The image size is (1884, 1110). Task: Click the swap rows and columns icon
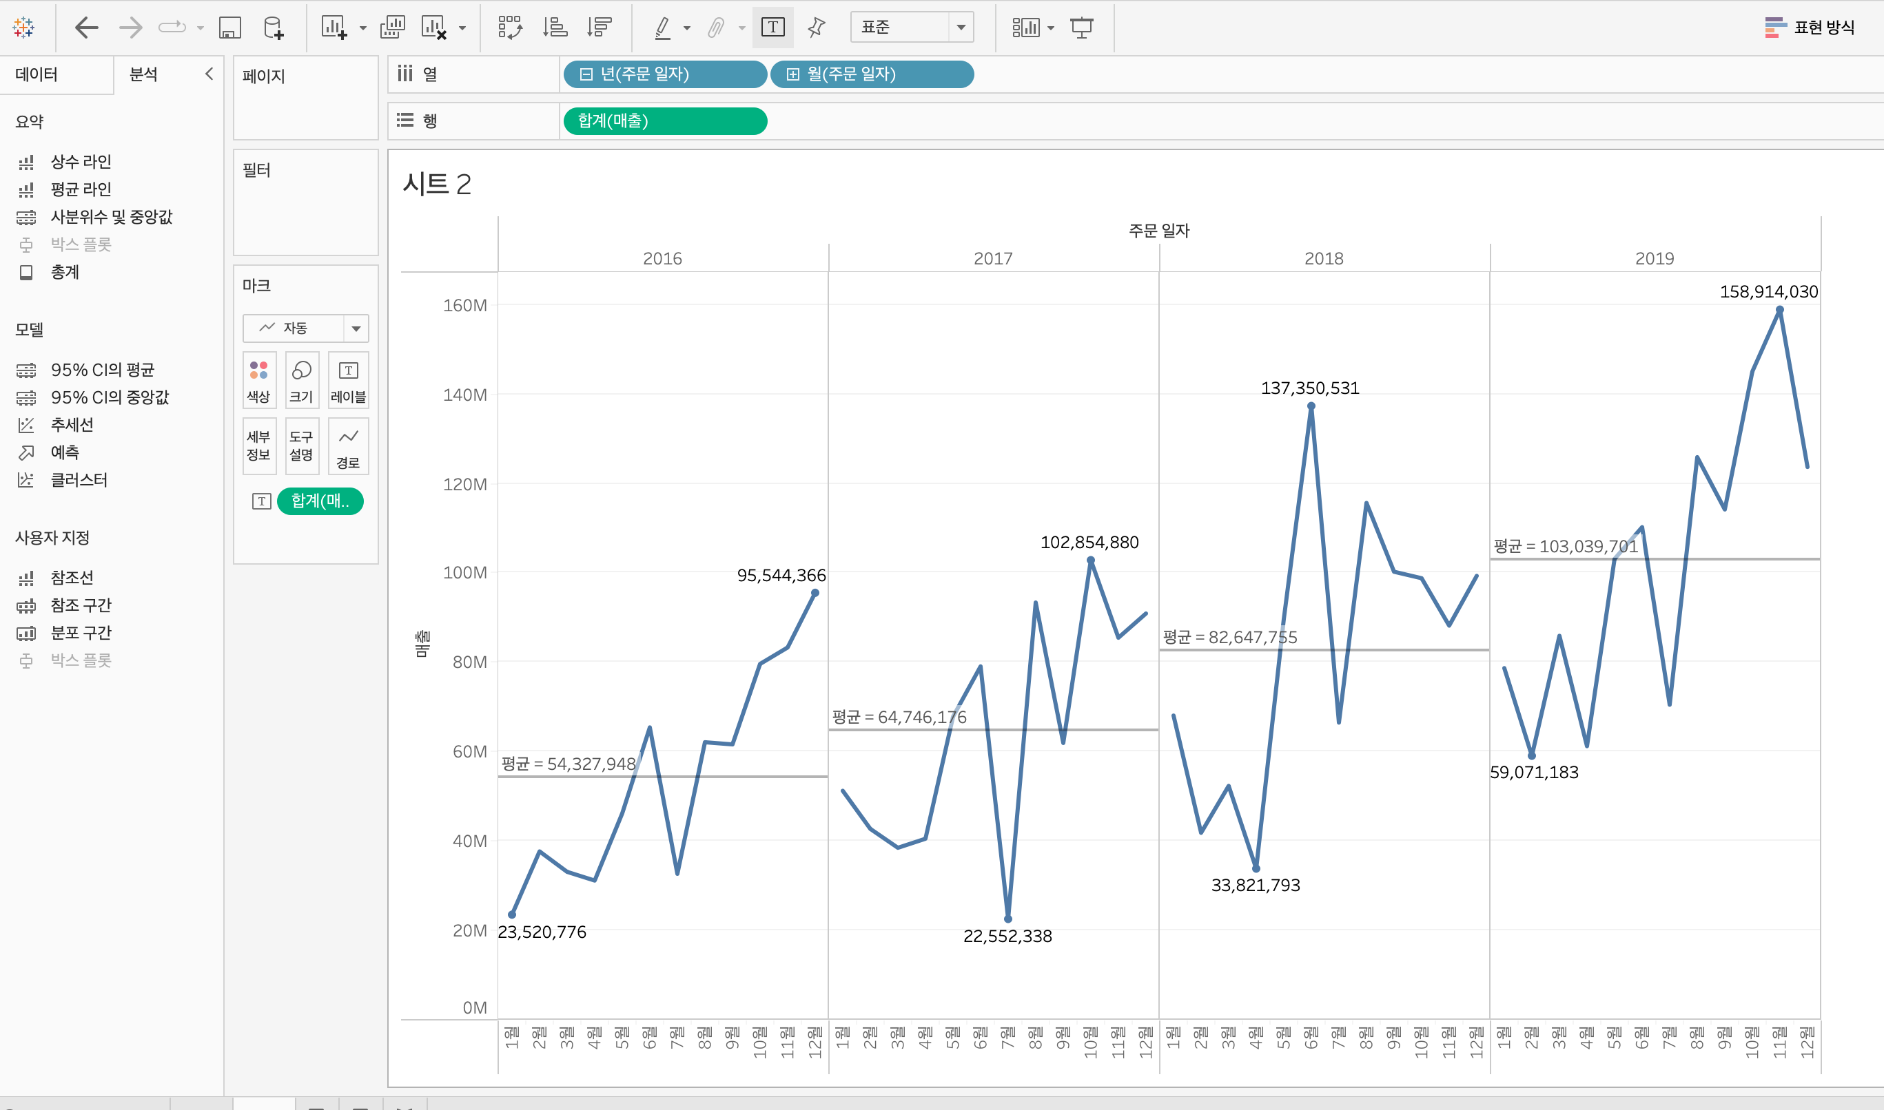pos(510,28)
